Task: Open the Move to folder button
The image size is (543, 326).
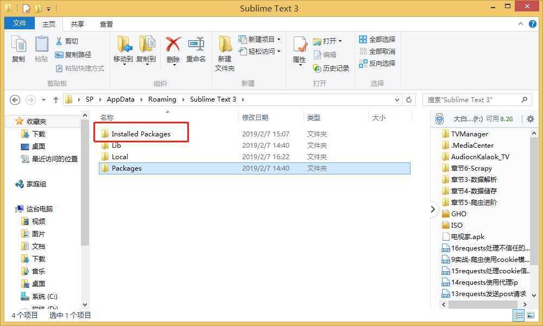Action: coord(123,49)
